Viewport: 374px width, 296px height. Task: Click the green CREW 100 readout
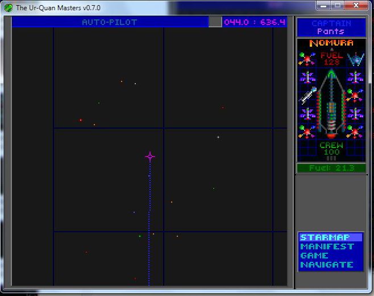[331, 149]
